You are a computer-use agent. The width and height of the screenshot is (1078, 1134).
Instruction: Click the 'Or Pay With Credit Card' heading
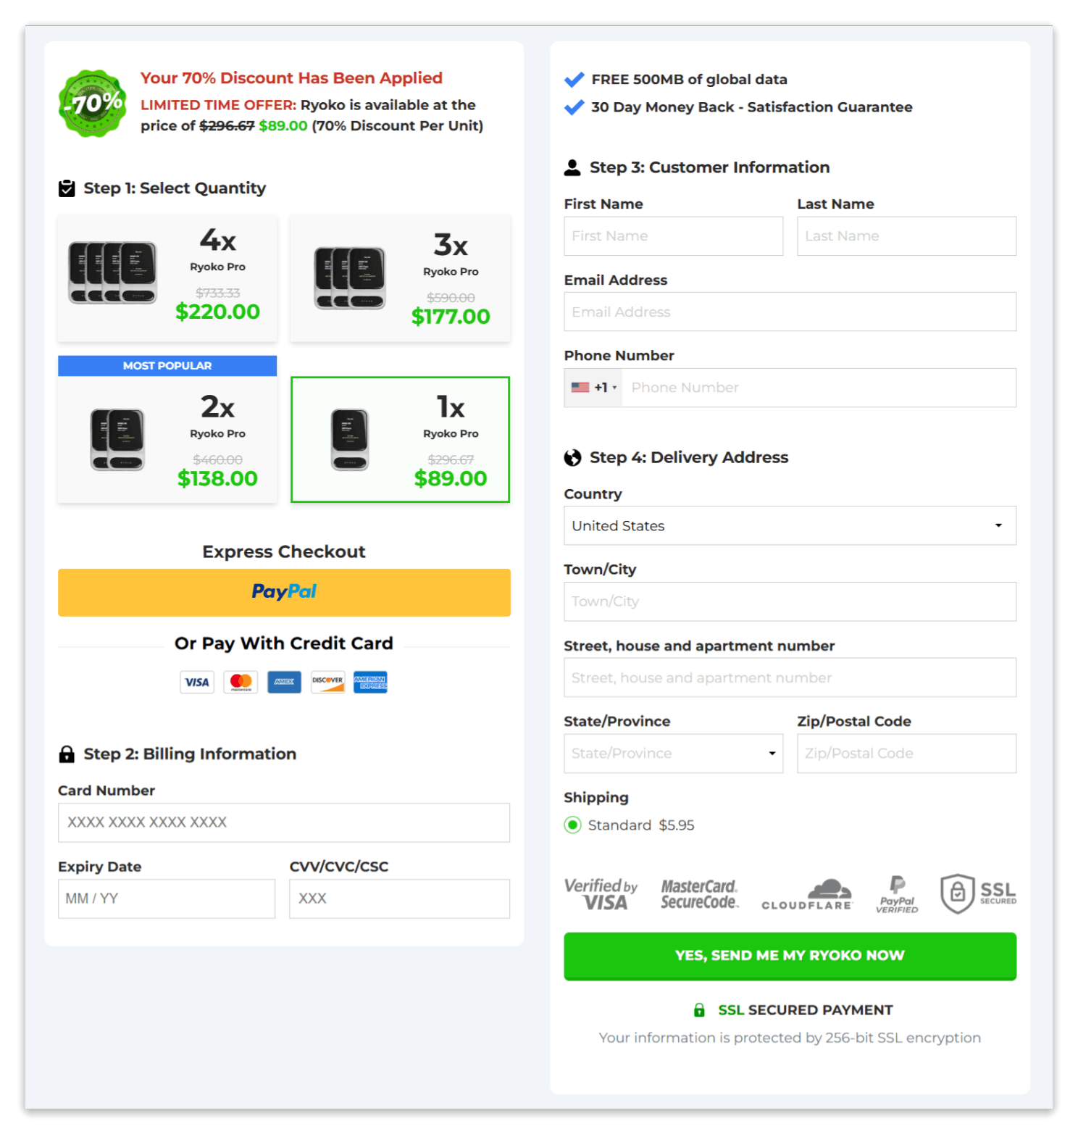coord(284,643)
